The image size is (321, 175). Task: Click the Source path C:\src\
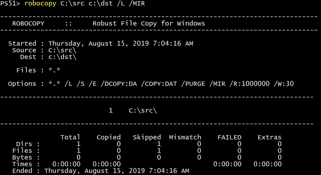pyautogui.click(x=62, y=50)
